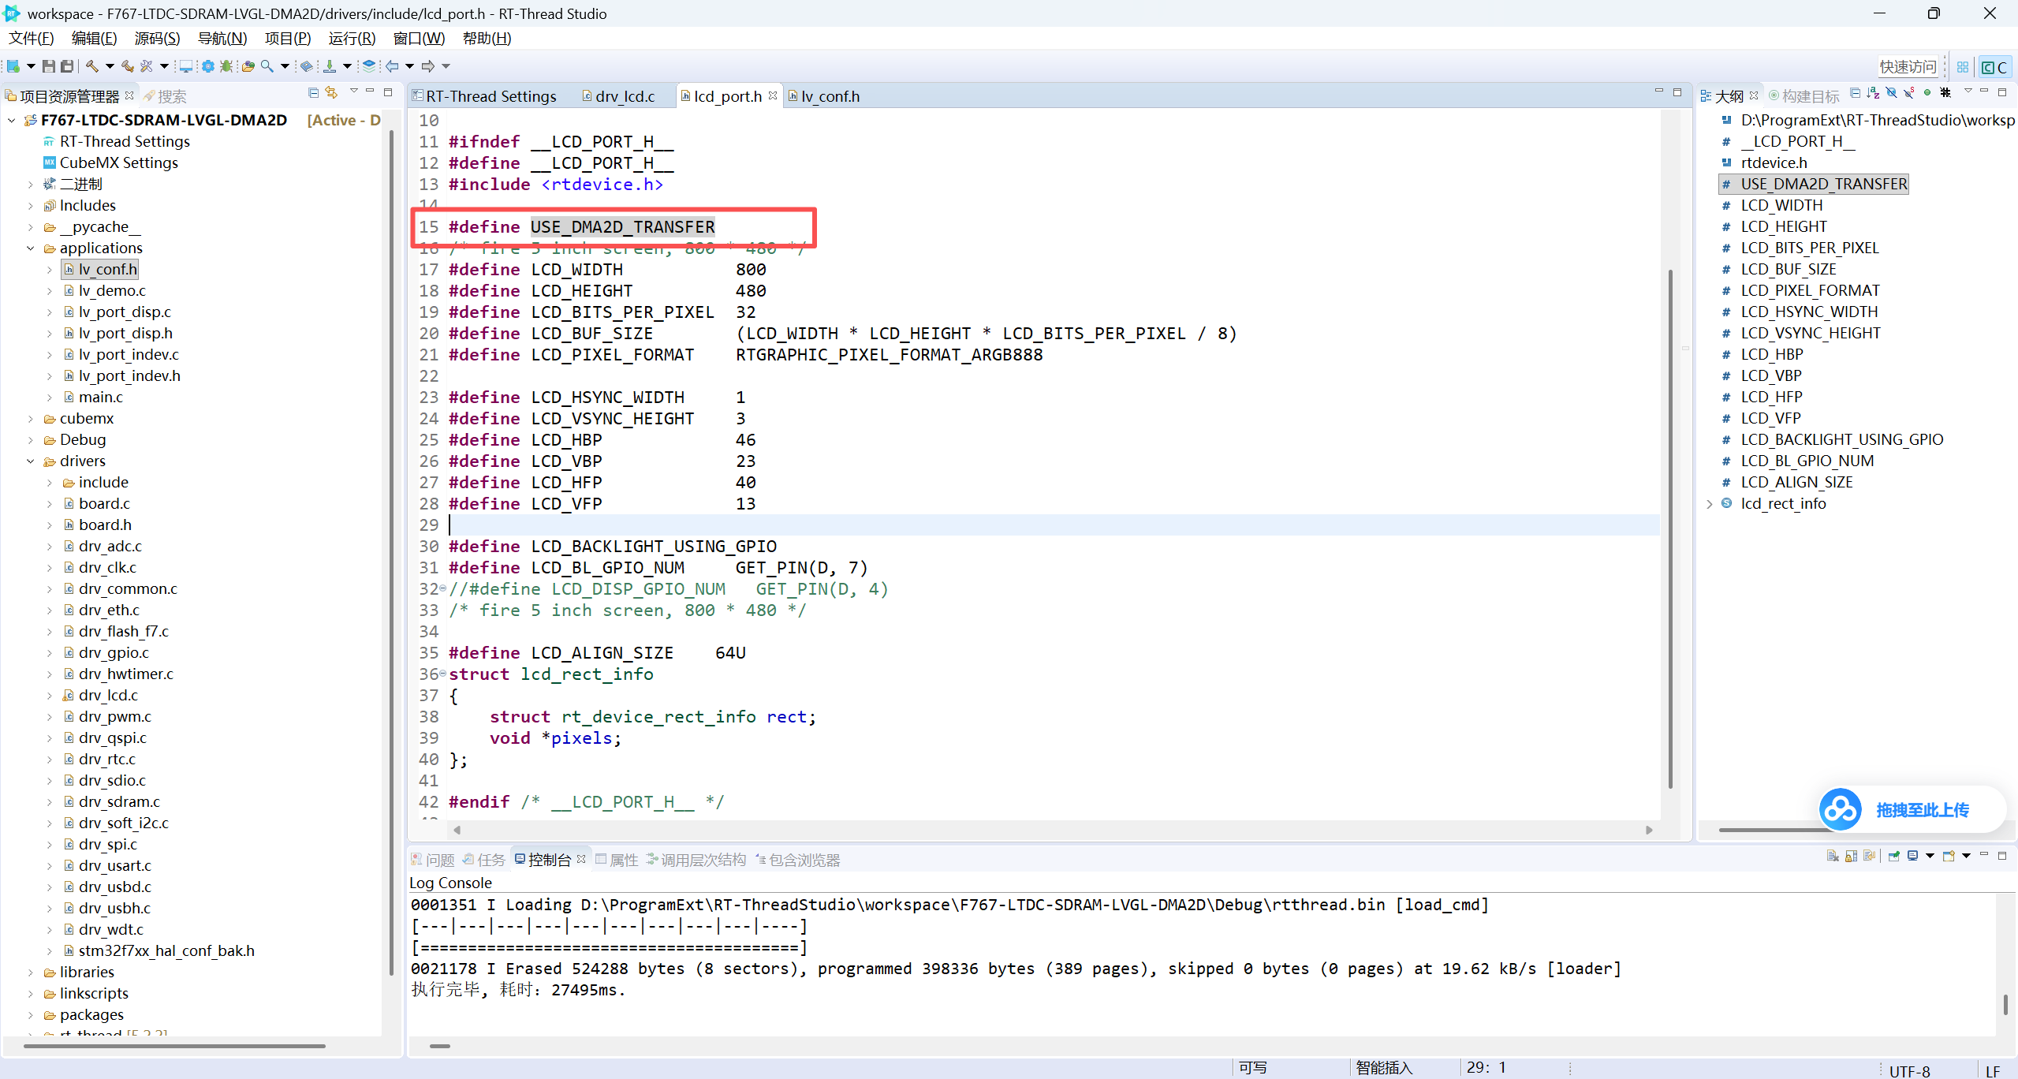Collapse the applications folder
Image resolution: width=2018 pixels, height=1079 pixels.
(31, 248)
